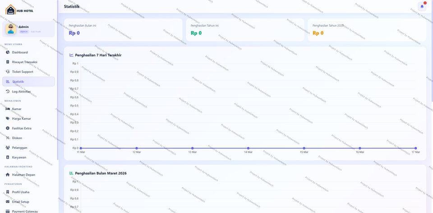Viewport: 433px width, 213px height.
Task: Click the Email Setup envelope icon
Action: pyautogui.click(x=8, y=202)
